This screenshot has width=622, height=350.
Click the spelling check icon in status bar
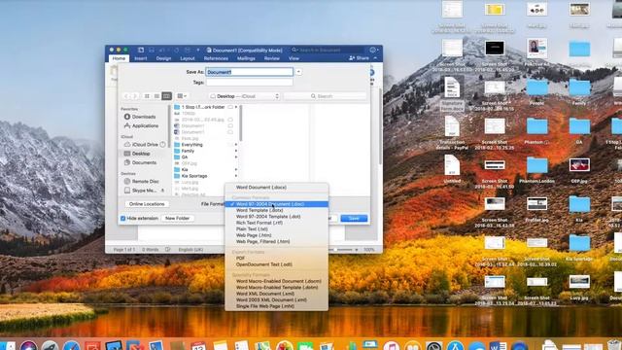tap(168, 250)
